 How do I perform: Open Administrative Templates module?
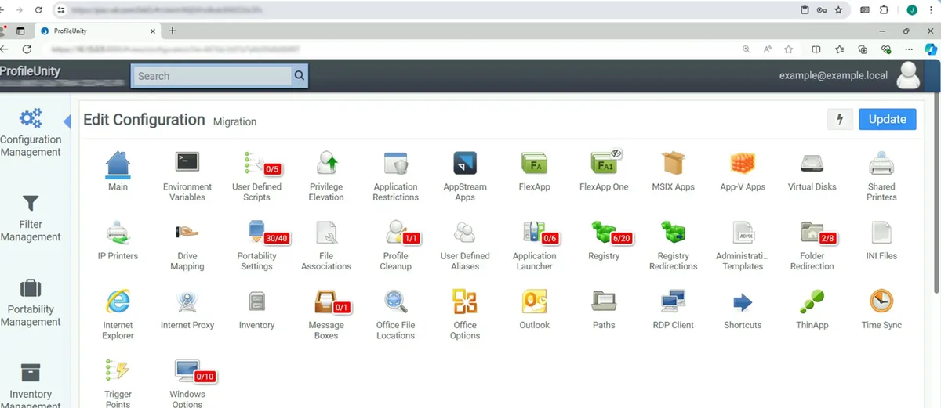coord(743,245)
